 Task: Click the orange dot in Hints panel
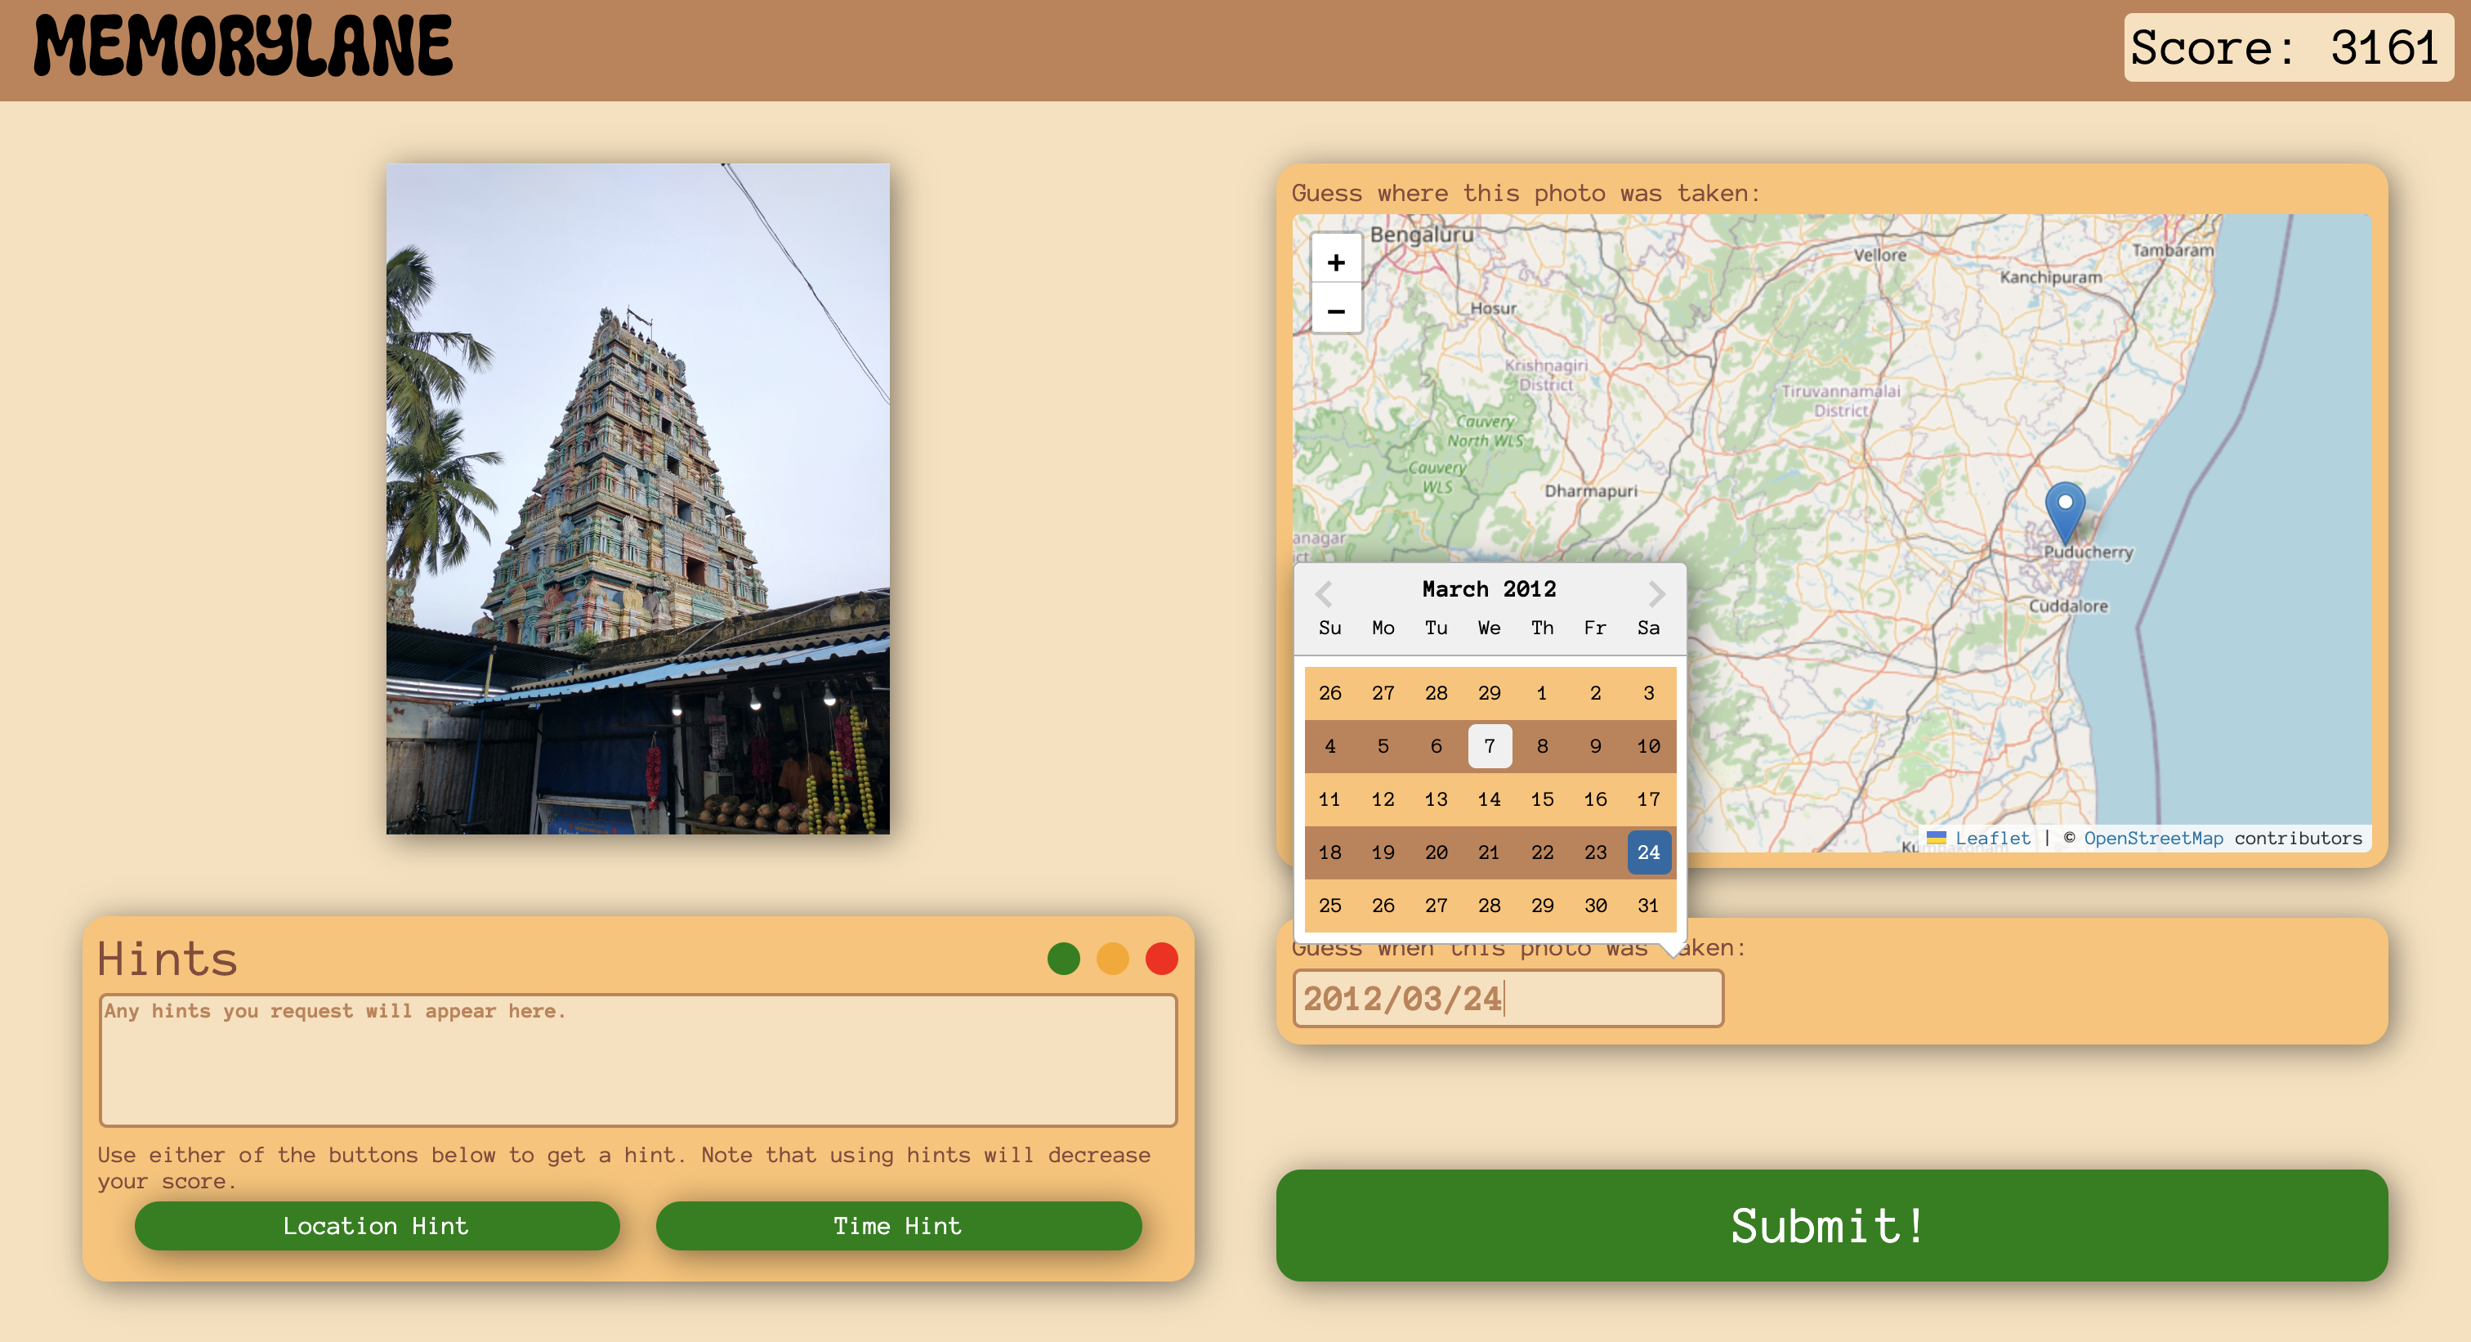click(x=1112, y=957)
